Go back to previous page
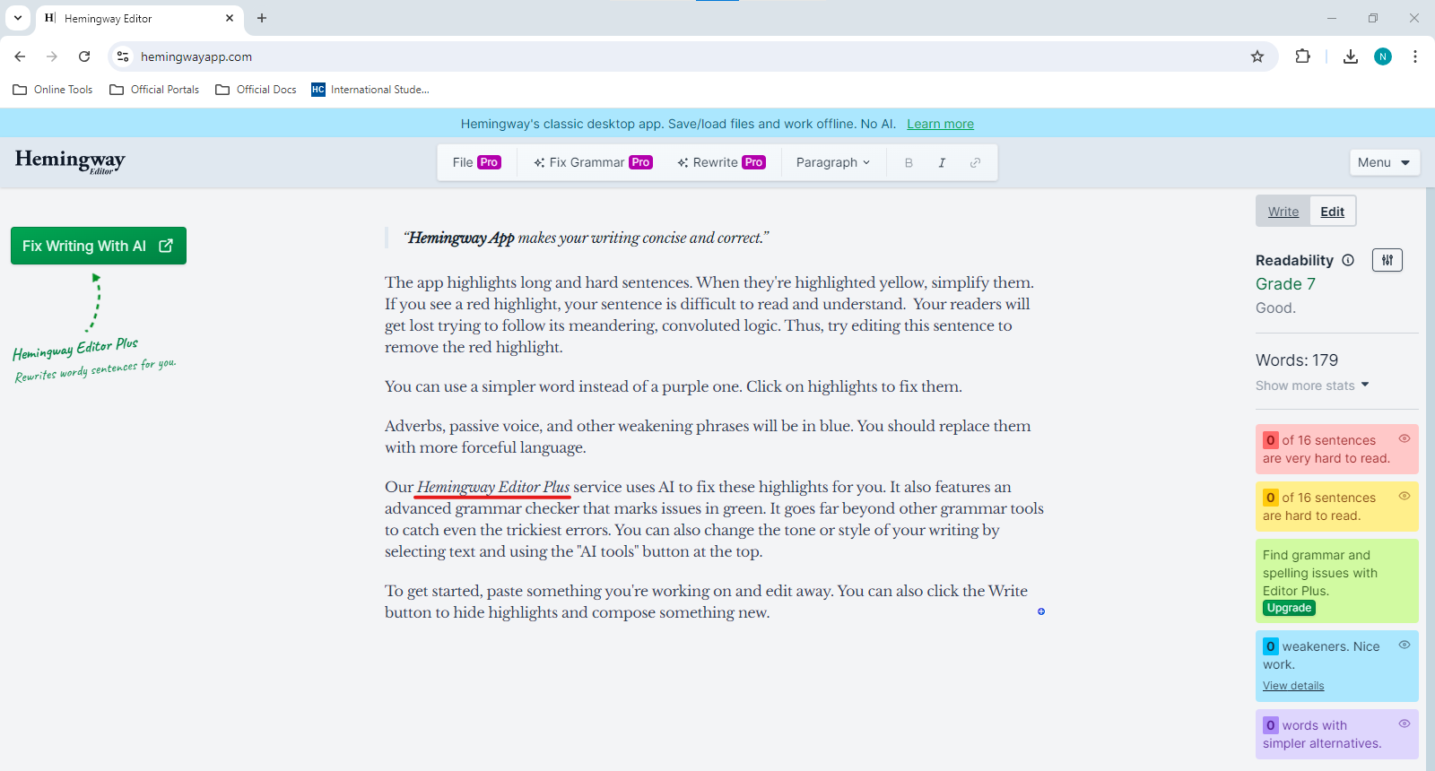This screenshot has height=771, width=1435. tap(20, 56)
